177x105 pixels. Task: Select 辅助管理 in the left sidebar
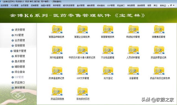pos(18,67)
